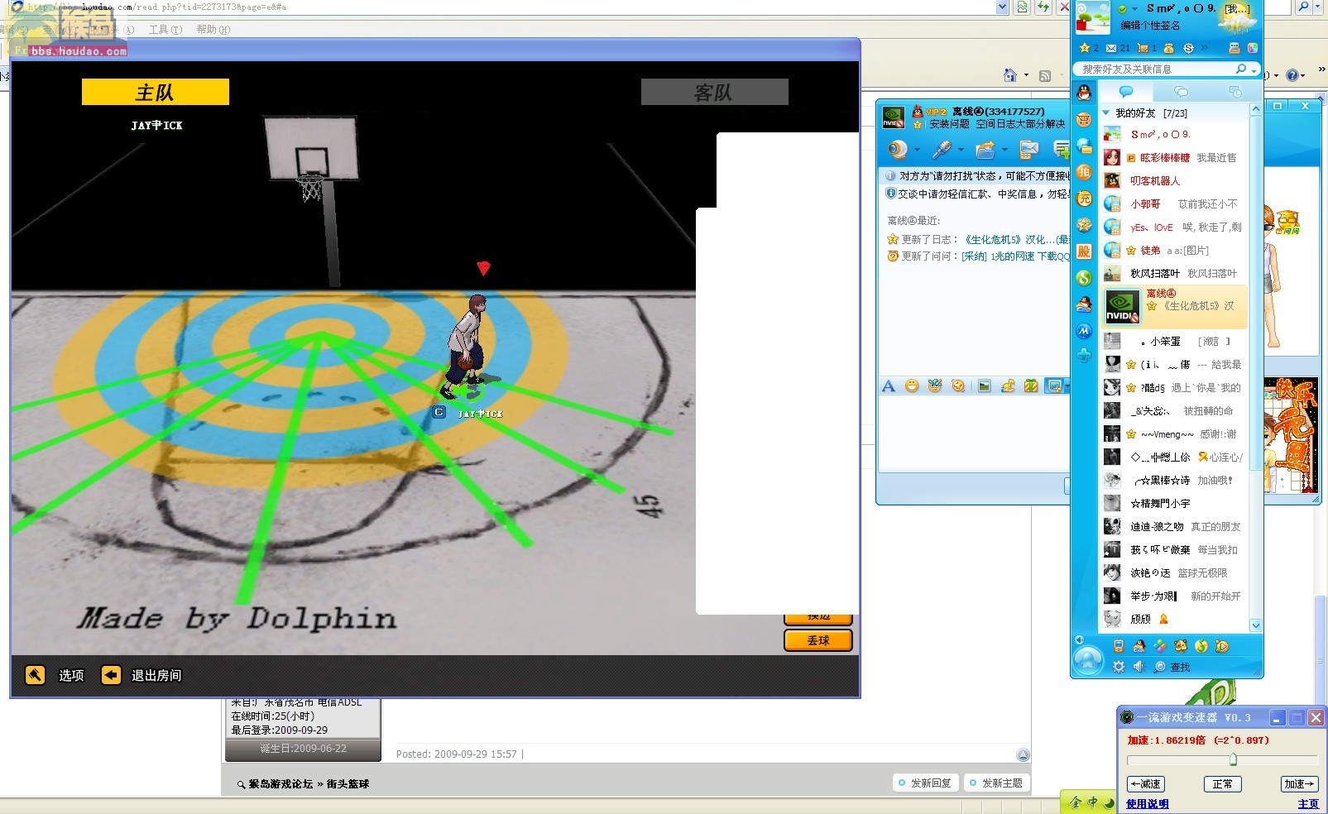
Task: Click the send SMS phone-mail icon in chat
Action: tap(1028, 150)
